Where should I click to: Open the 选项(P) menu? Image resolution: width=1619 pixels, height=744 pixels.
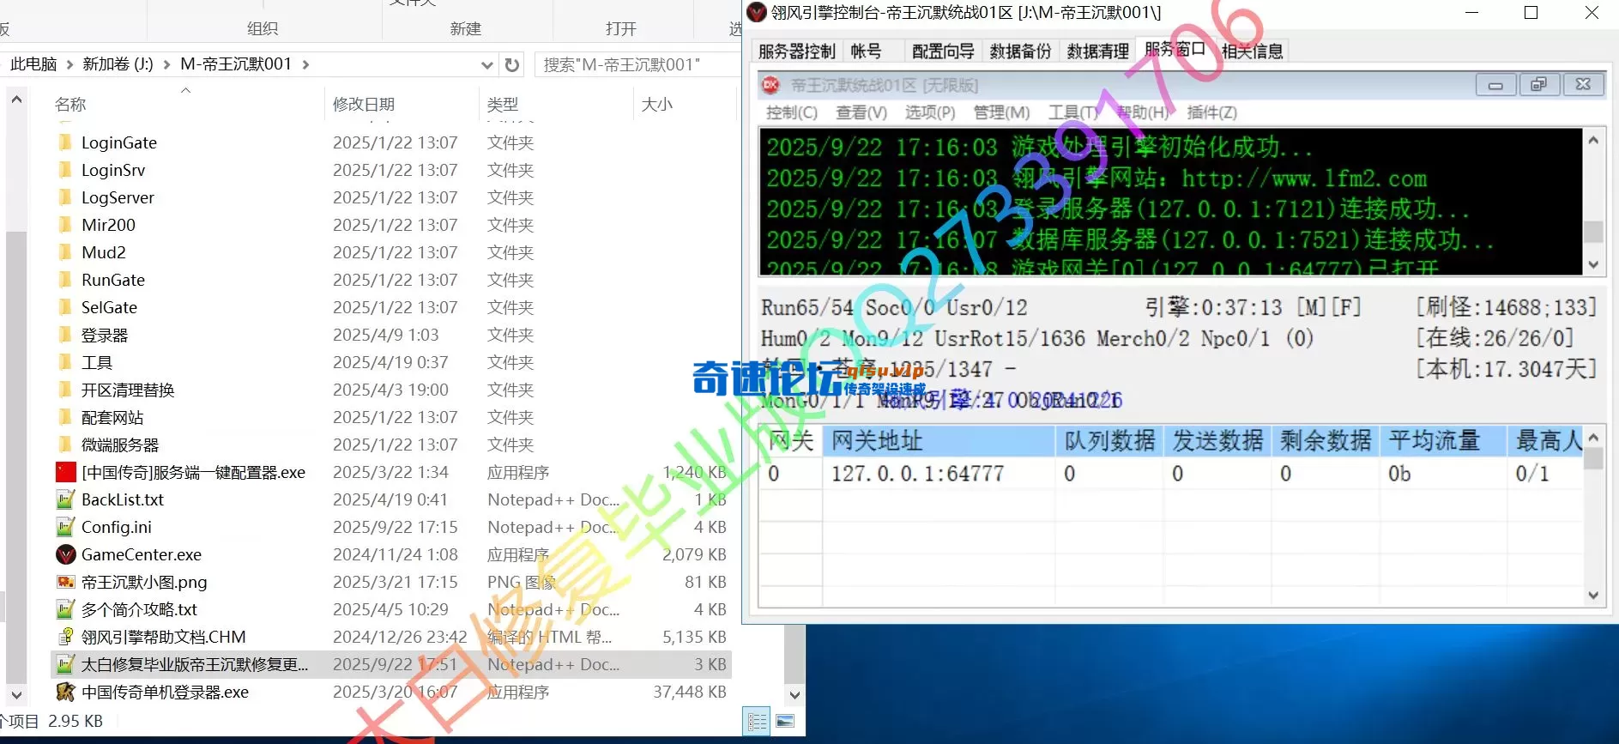point(930,112)
